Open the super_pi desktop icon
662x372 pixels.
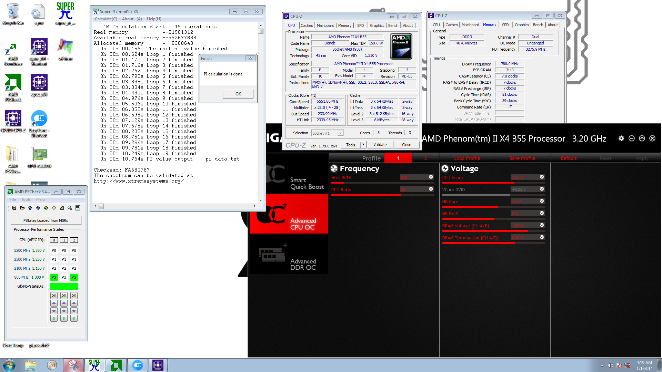click(66, 14)
